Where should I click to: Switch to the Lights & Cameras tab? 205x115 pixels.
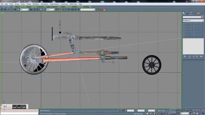tap(52, 7)
